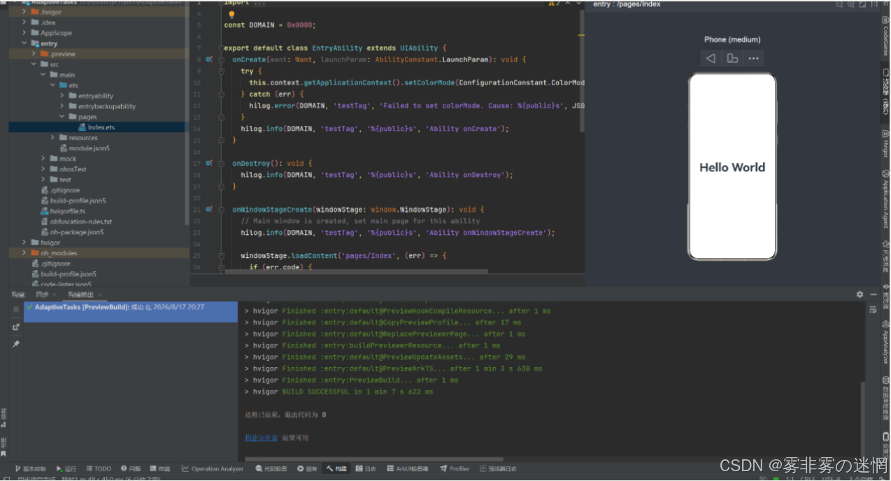This screenshot has height=481, width=891.
Task: Collapse the src folder
Action: [x=34, y=64]
